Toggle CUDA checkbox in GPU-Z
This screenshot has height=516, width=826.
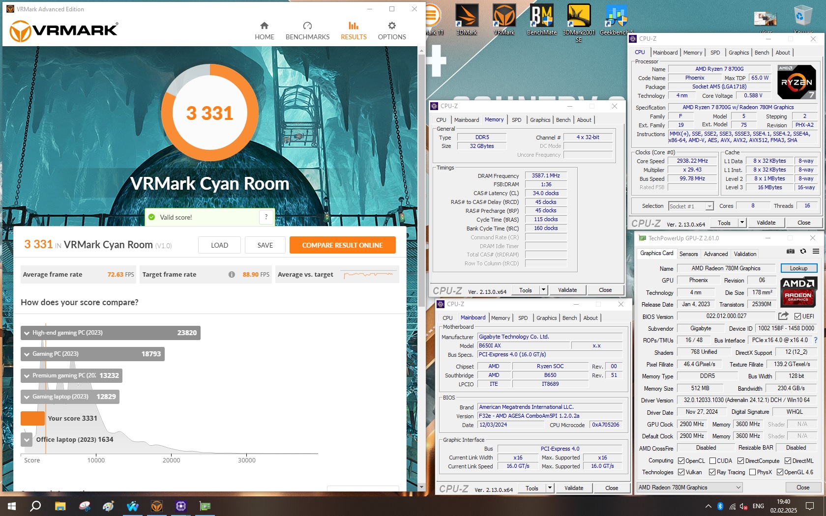[x=712, y=460]
